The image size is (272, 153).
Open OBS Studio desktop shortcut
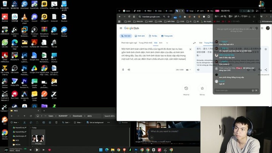pos(15,69)
